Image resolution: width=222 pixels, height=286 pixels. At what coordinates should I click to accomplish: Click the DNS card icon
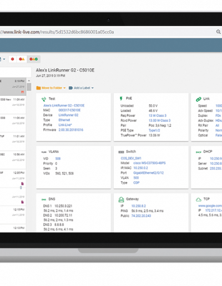click(x=44, y=200)
